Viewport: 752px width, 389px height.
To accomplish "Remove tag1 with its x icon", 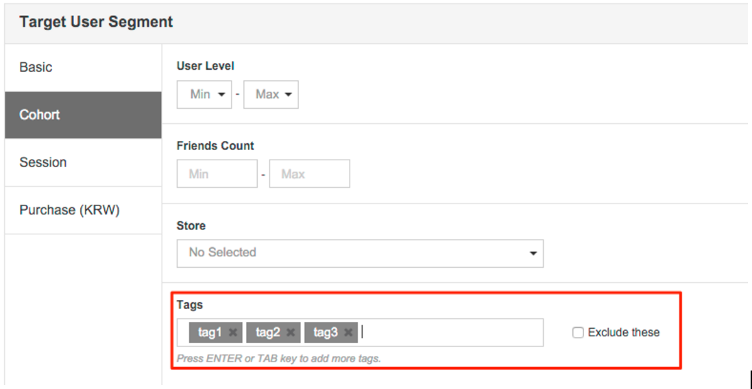I will (233, 333).
